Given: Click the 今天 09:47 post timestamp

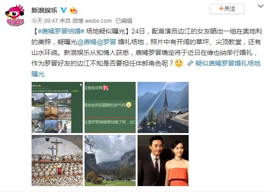Looking at the screenshot, I should 45,21.
